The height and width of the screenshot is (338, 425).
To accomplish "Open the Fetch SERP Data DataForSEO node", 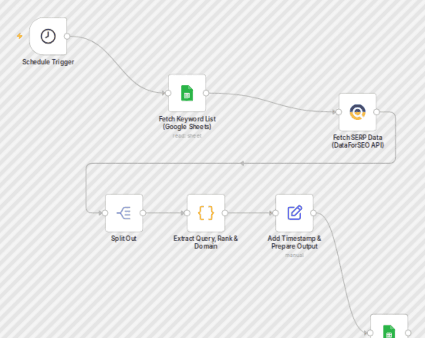I will [358, 112].
